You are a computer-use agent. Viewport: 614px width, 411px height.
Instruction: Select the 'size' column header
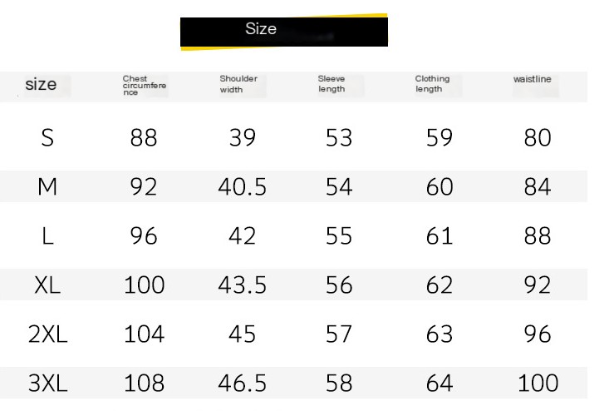coord(41,84)
